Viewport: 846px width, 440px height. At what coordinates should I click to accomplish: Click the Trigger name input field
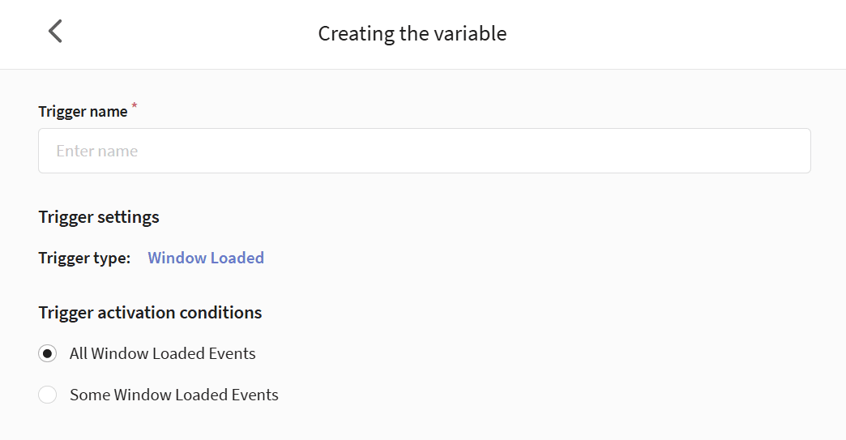[424, 151]
